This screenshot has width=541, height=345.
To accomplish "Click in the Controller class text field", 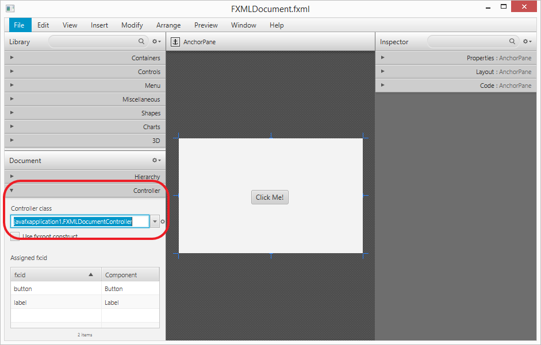I will [x=80, y=222].
